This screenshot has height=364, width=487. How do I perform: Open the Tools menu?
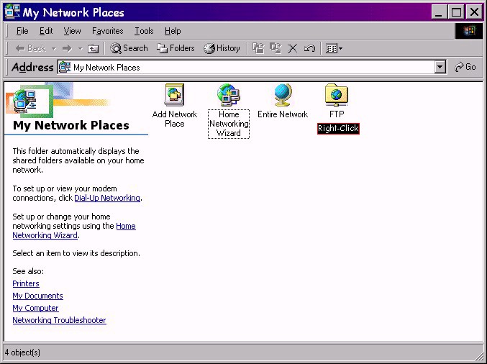(x=144, y=31)
